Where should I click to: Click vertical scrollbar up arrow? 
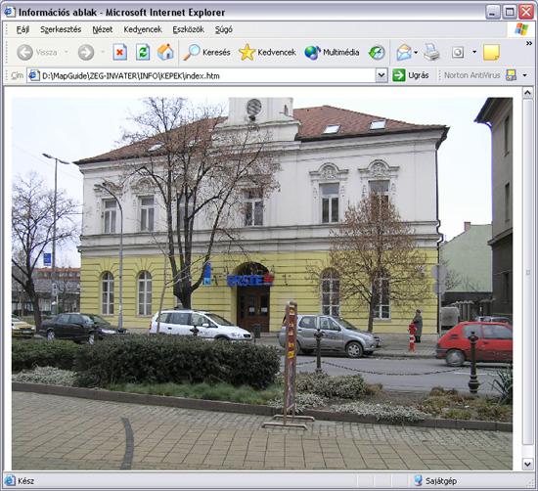(527, 93)
